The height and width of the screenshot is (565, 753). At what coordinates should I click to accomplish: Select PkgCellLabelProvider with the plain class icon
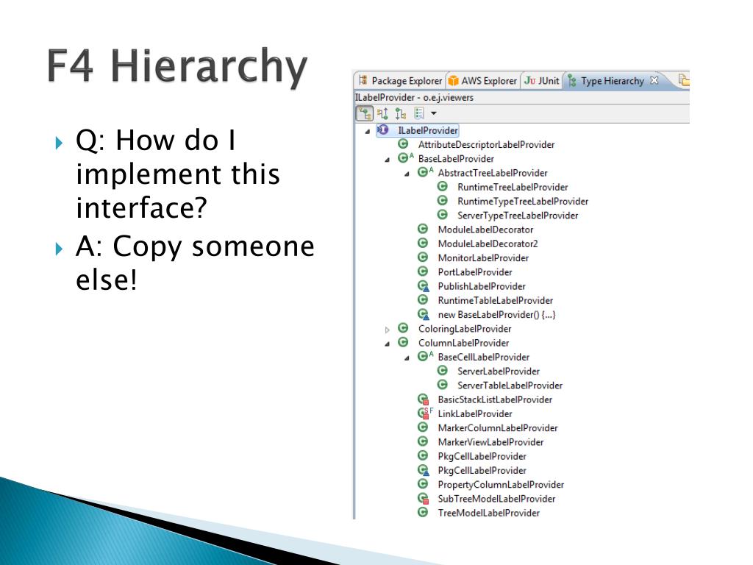pyautogui.click(x=482, y=456)
